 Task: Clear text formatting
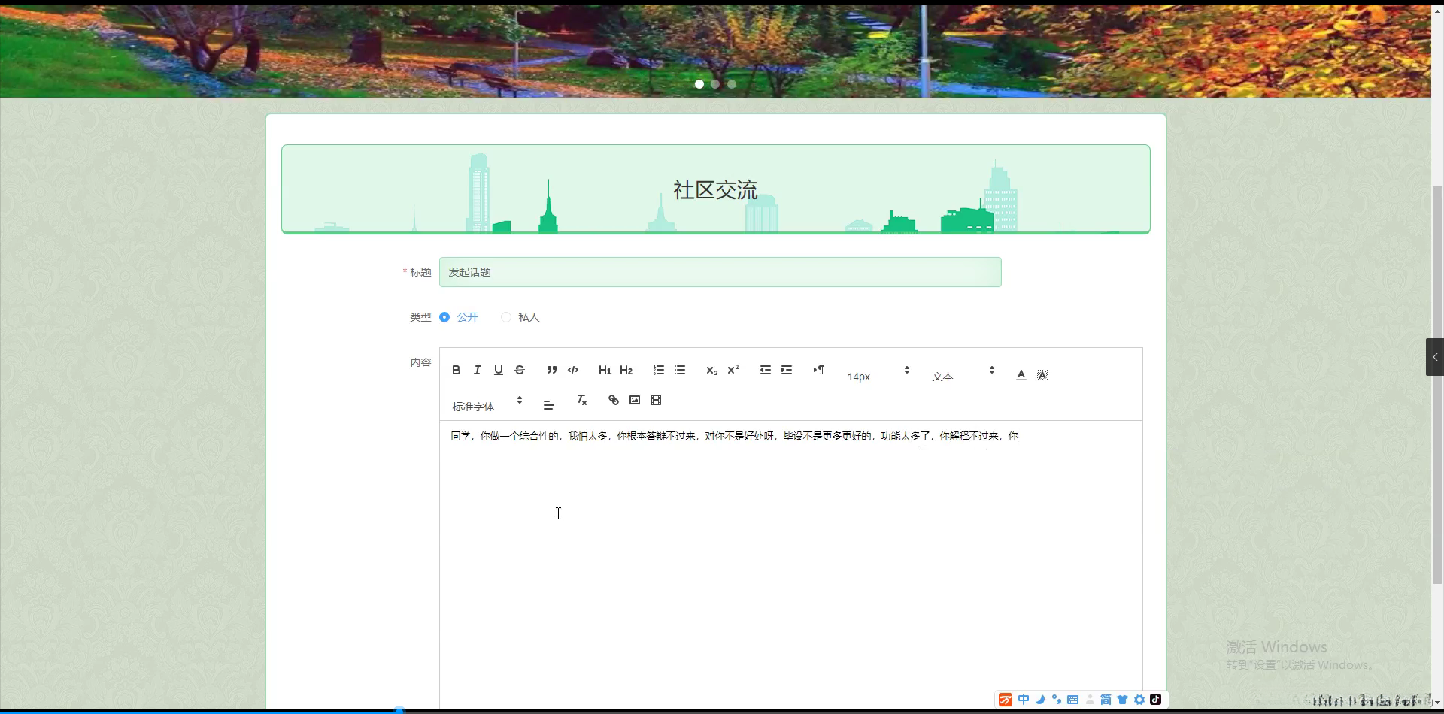[x=581, y=400]
